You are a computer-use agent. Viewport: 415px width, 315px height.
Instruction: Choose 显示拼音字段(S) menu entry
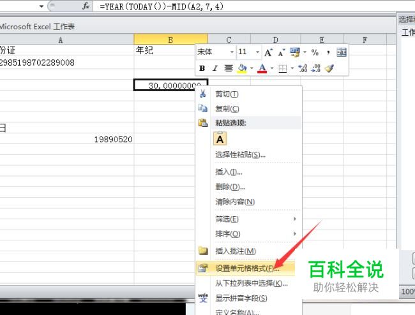coord(249,298)
